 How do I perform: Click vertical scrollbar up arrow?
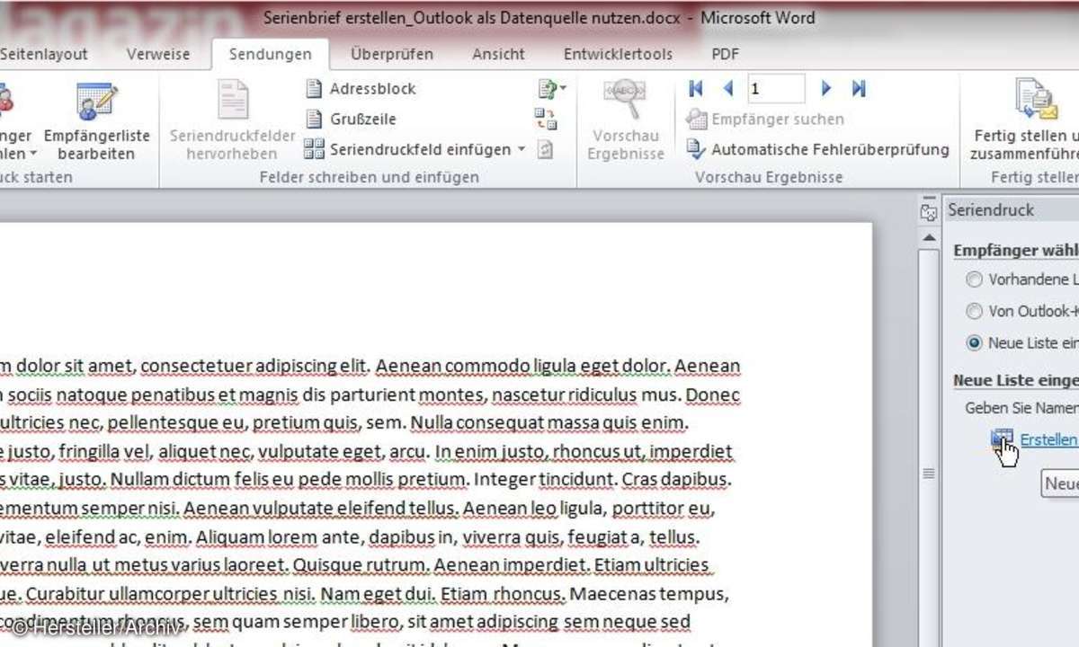coord(928,236)
